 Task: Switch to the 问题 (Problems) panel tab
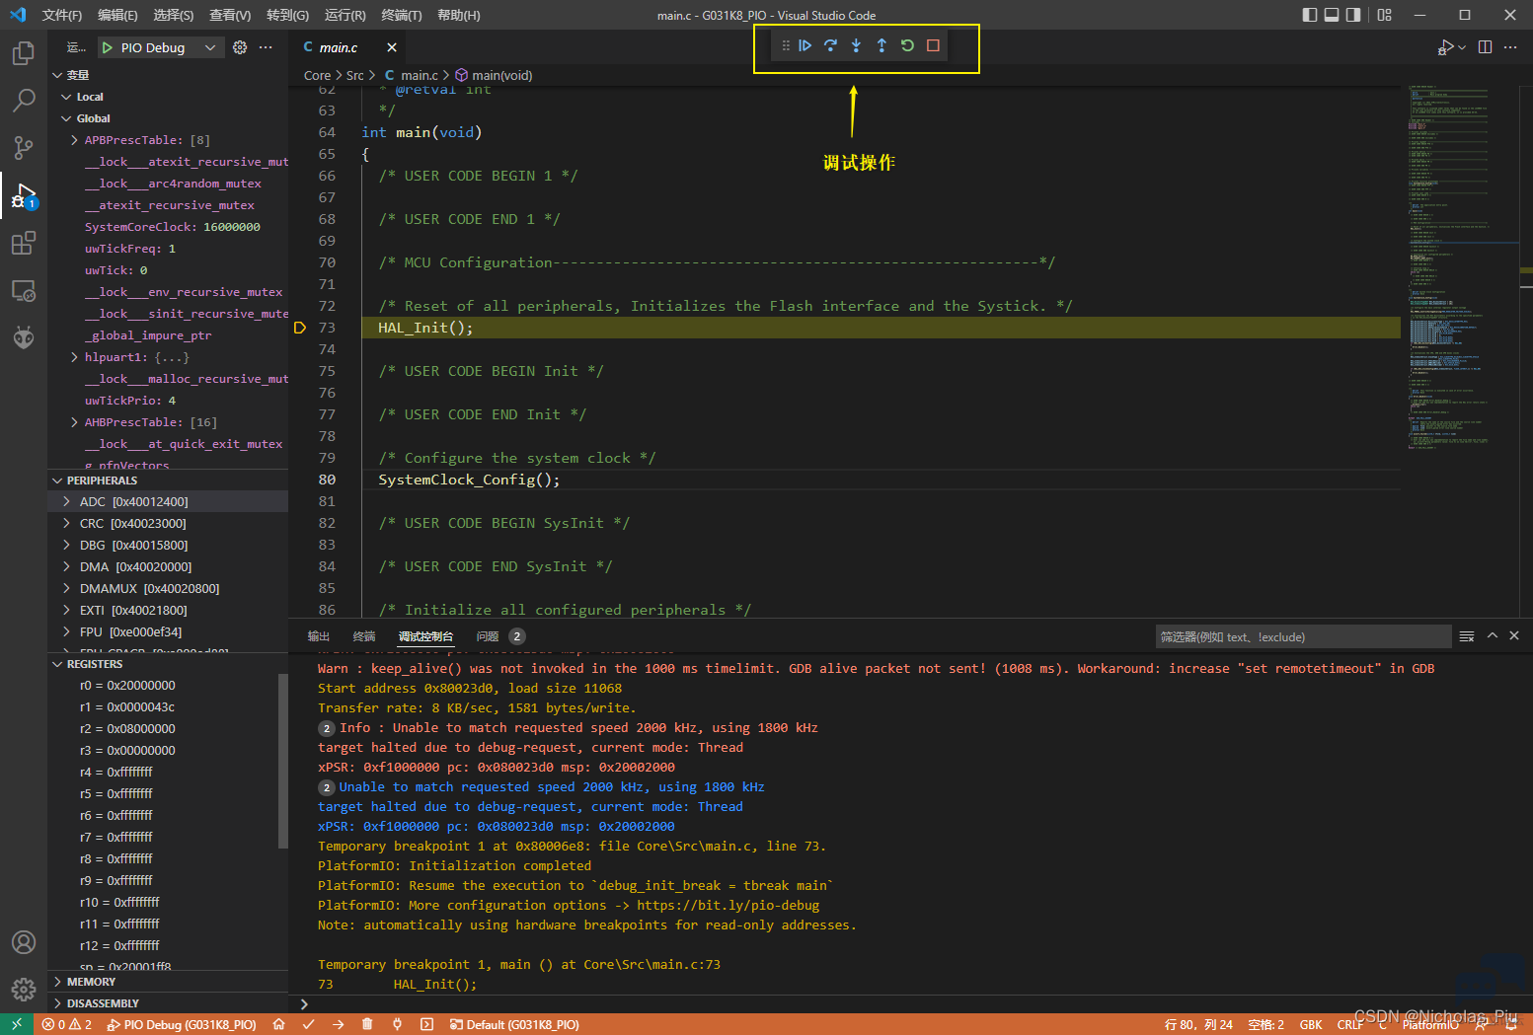[x=499, y=636]
